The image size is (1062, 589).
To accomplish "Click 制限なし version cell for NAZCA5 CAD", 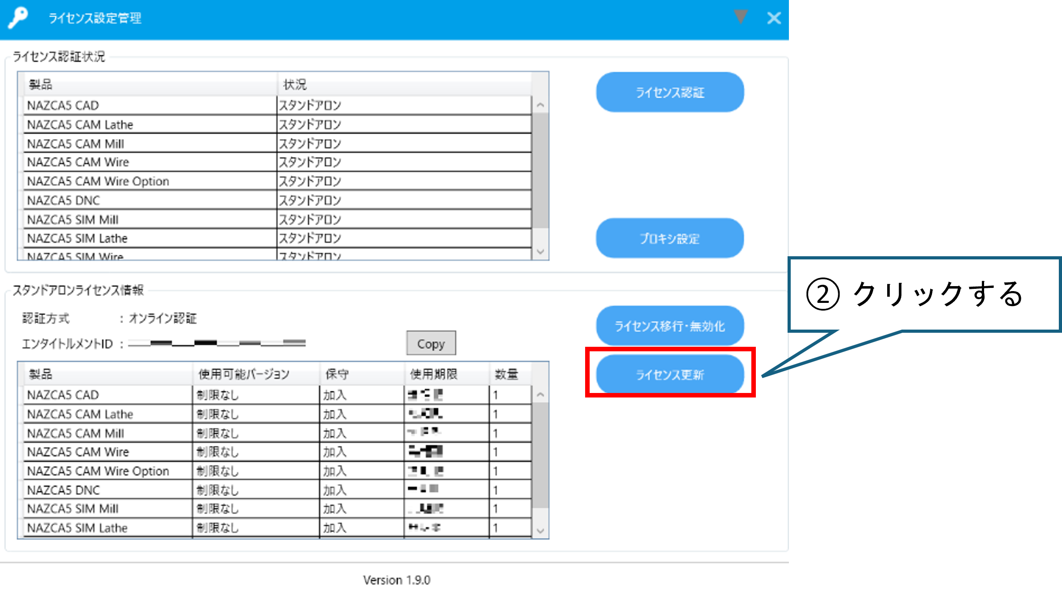I will point(256,395).
